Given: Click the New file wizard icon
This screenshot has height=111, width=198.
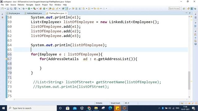Looking at the screenshot, I should (2, 9).
